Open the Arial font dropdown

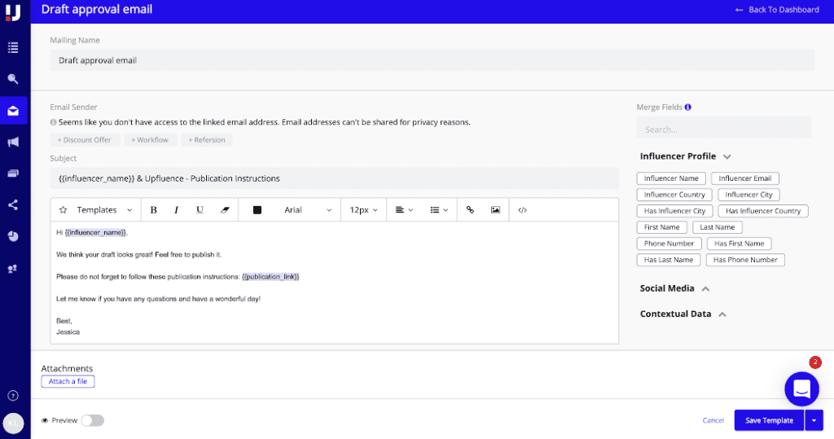point(307,210)
